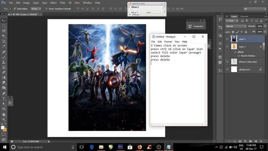Hide the Background layer
268x151 pixels.
point(227,69)
